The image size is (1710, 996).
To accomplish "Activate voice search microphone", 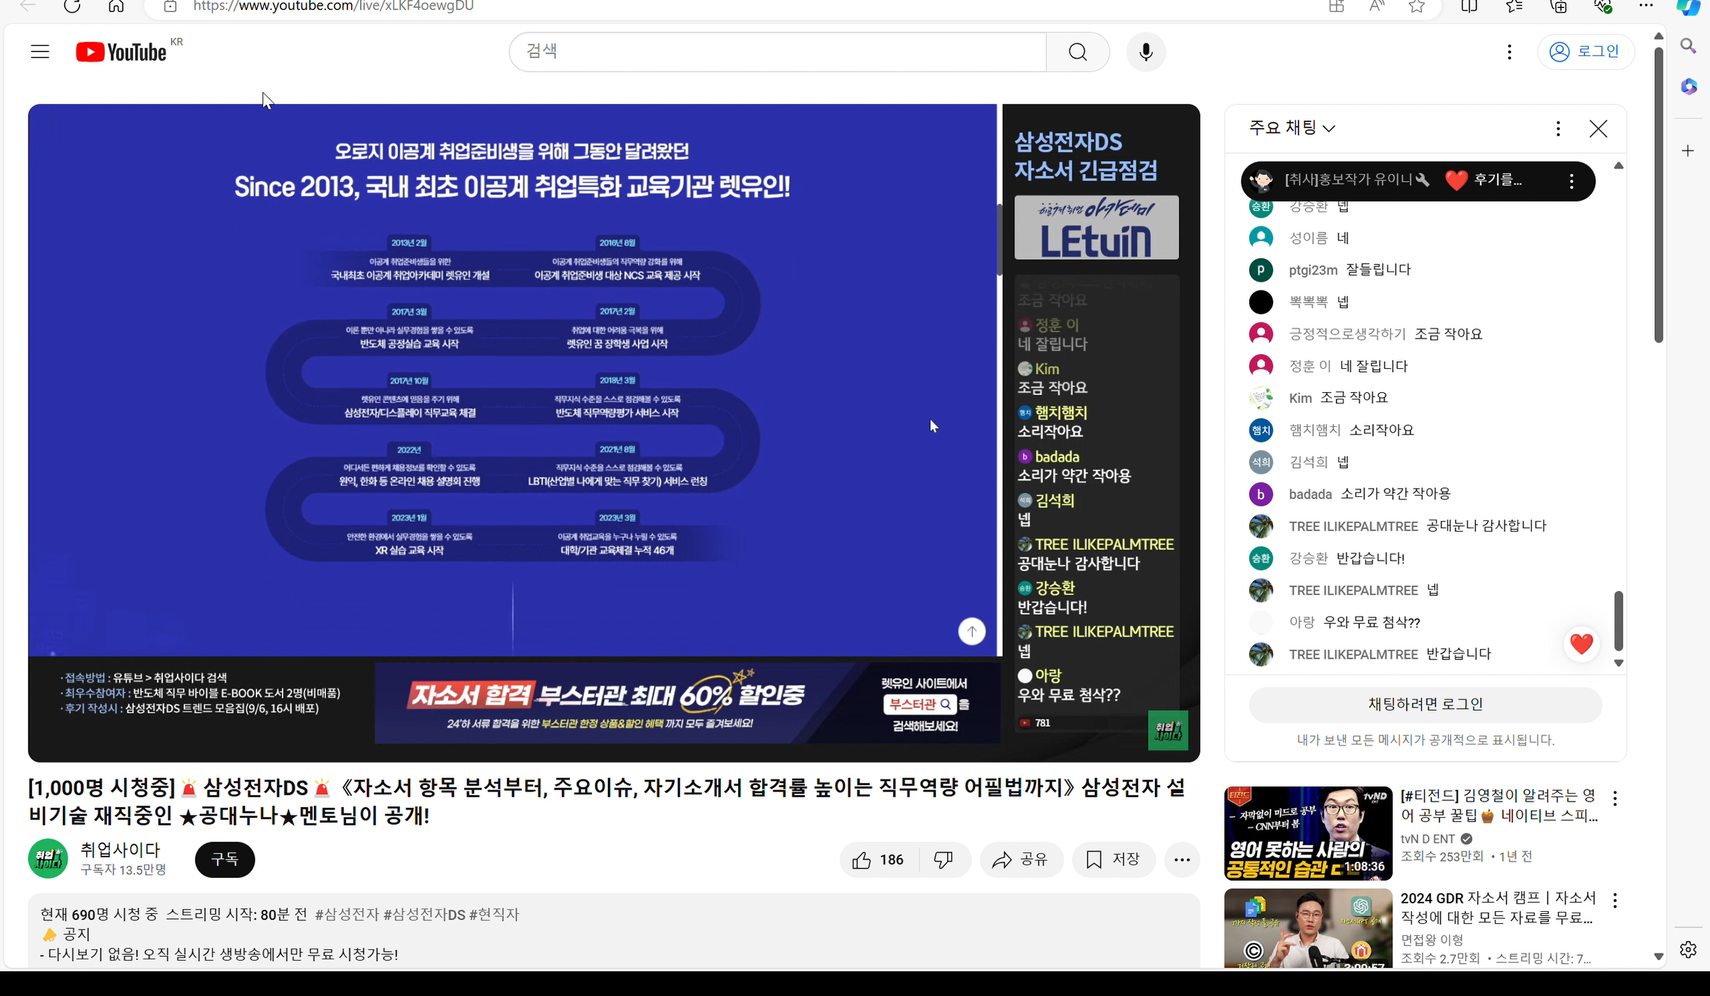I will click(1146, 51).
